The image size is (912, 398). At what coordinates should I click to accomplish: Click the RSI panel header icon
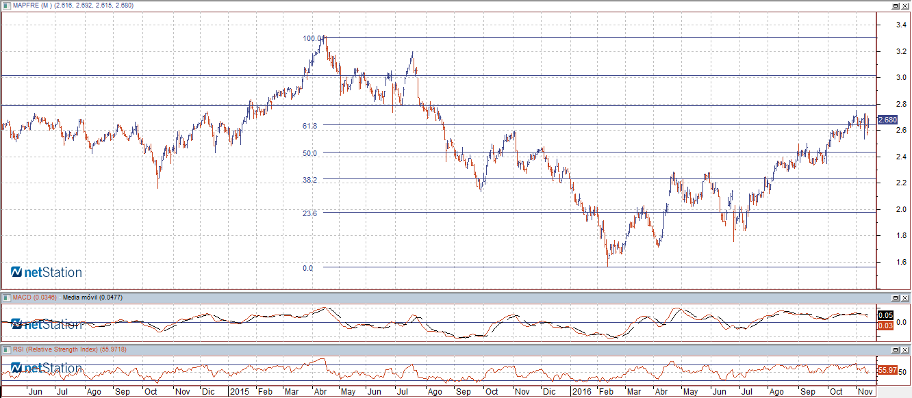tap(6, 349)
